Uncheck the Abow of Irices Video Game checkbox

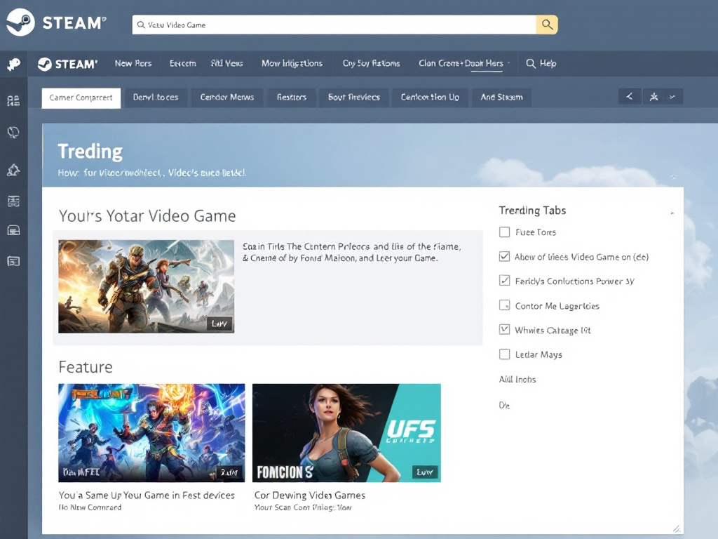point(504,257)
